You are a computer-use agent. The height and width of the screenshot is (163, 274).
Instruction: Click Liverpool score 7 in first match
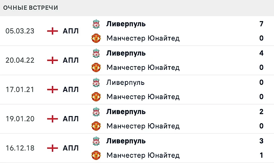[x=261, y=24]
